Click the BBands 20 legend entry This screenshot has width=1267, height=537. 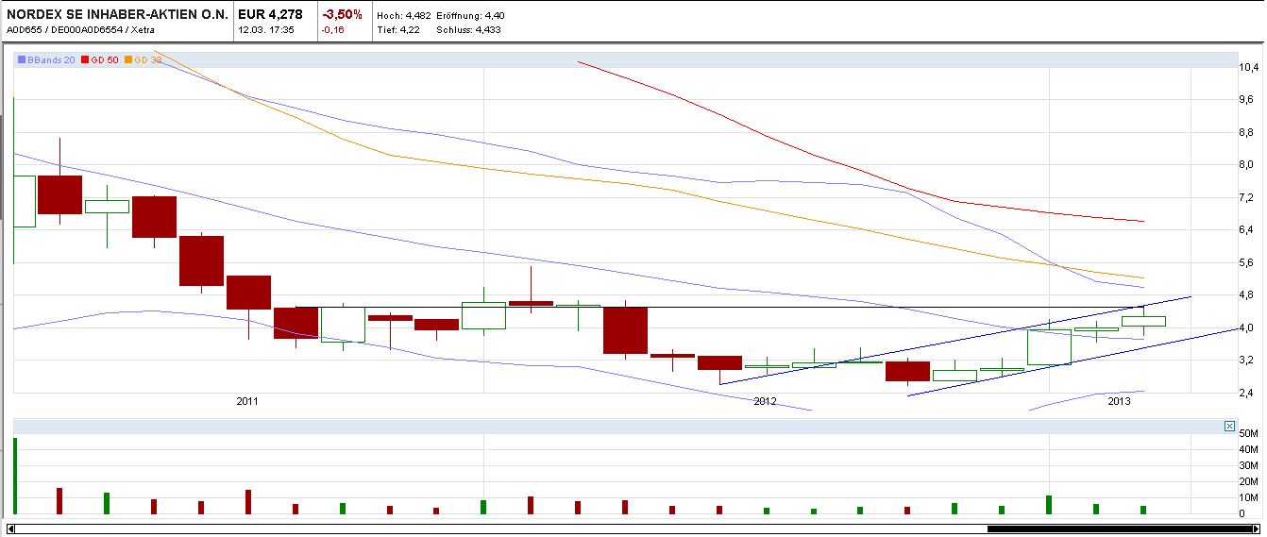[x=46, y=60]
